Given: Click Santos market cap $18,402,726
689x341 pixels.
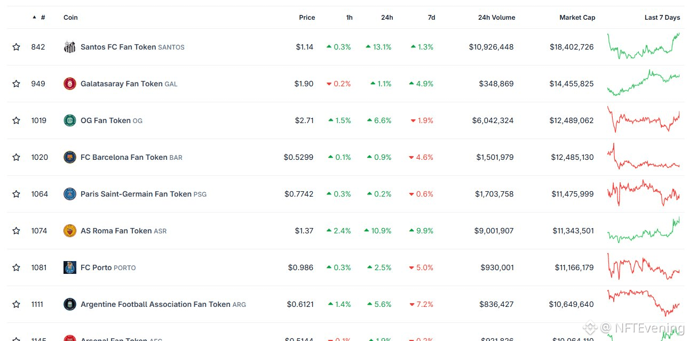Looking at the screenshot, I should point(572,47).
